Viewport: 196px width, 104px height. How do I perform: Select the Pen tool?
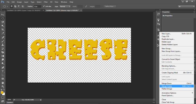click(3, 67)
